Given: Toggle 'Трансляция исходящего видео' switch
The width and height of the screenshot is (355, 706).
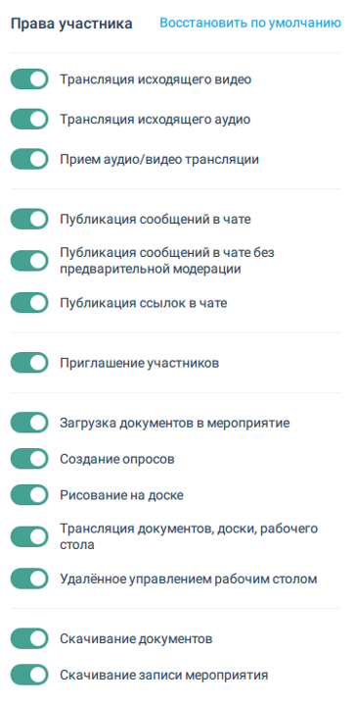Looking at the screenshot, I should [x=29, y=79].
